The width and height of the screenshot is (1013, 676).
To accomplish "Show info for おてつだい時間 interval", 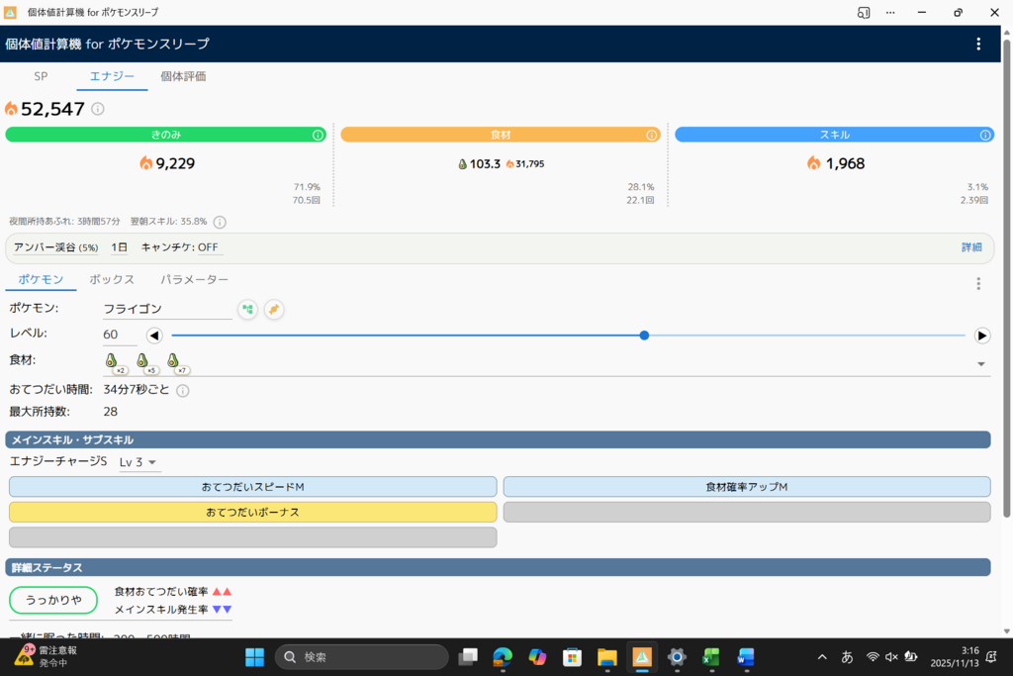I will tap(183, 391).
